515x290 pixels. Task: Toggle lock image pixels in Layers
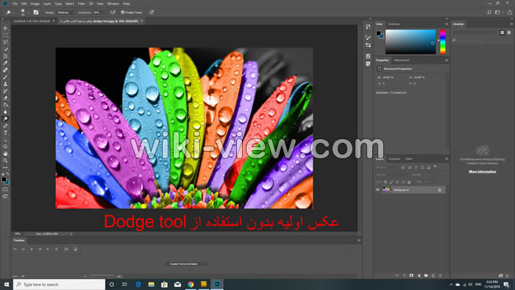[x=391, y=182]
